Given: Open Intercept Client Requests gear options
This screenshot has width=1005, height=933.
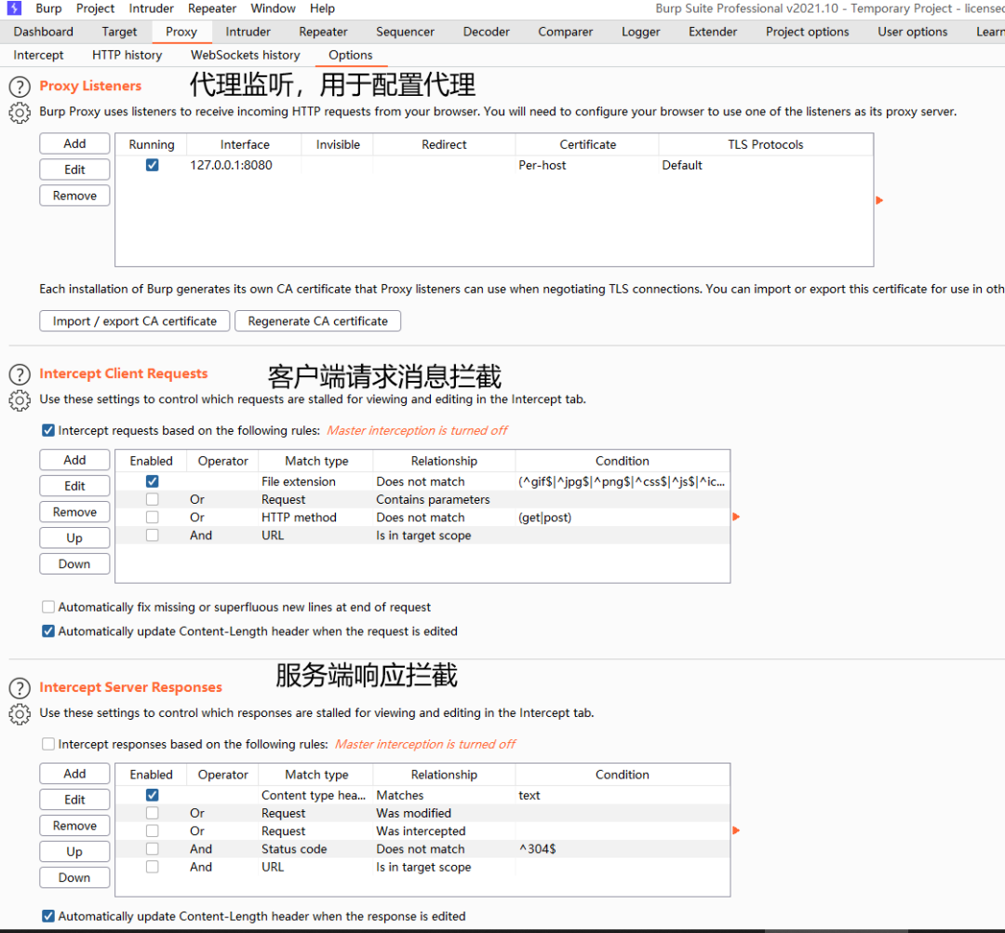Looking at the screenshot, I should click(20, 400).
